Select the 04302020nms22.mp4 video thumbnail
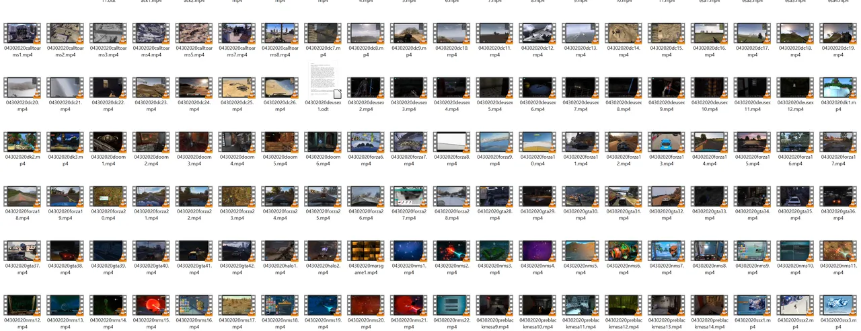This screenshot has height=331, width=861. (x=452, y=305)
